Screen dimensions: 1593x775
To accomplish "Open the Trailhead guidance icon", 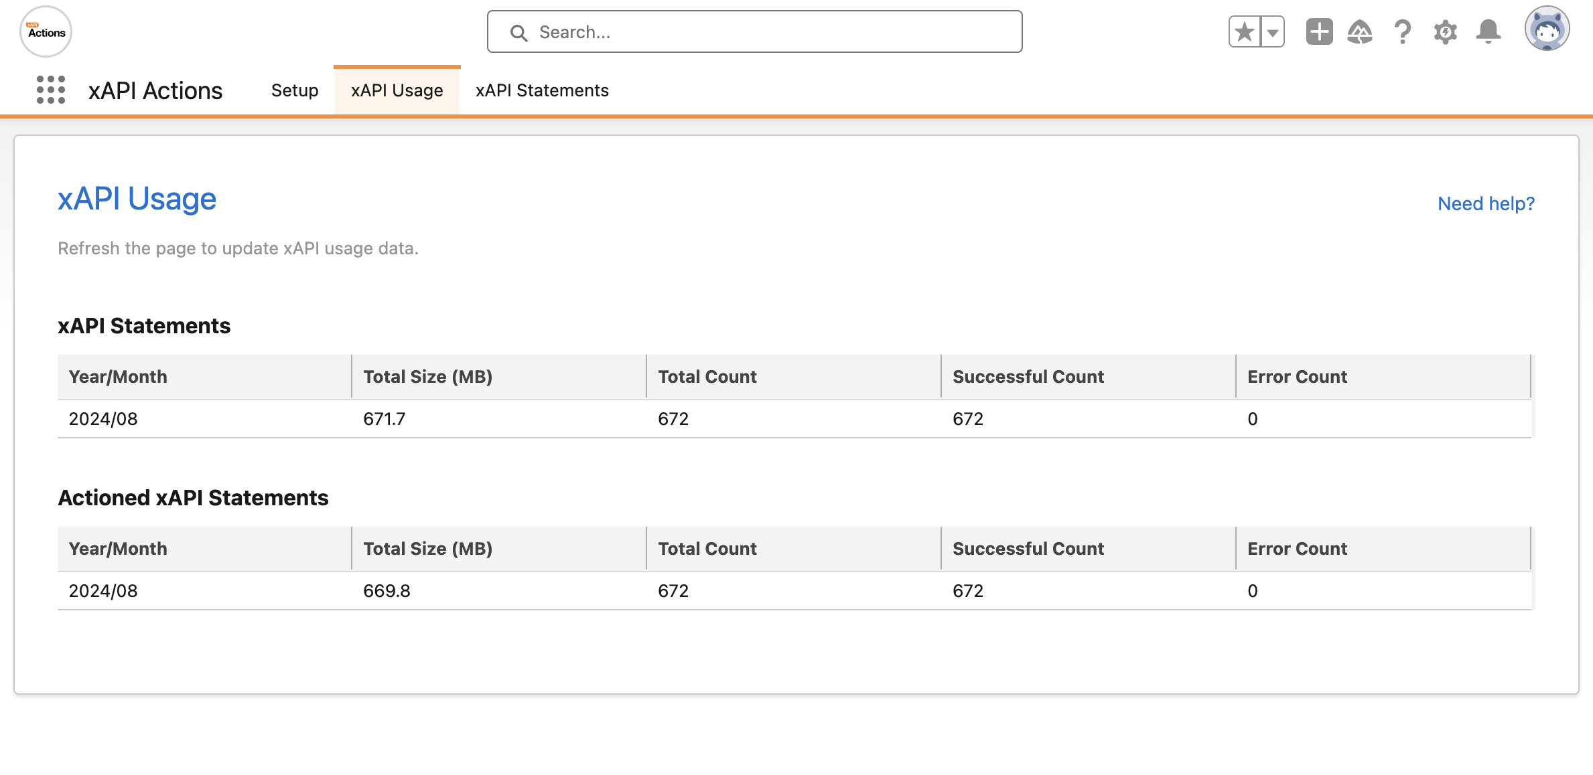I will pyautogui.click(x=1360, y=32).
